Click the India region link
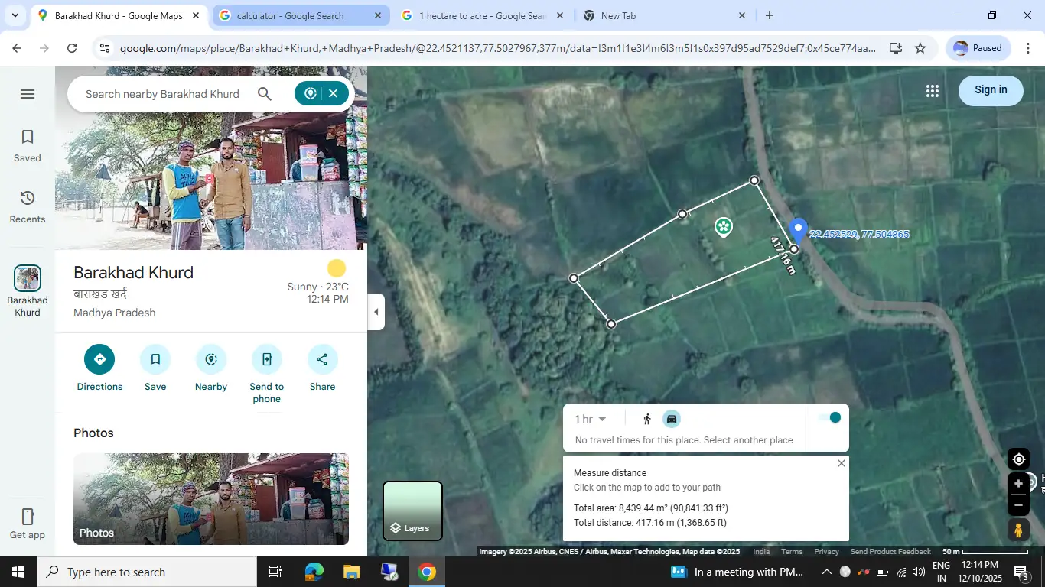Image resolution: width=1045 pixels, height=587 pixels. (x=761, y=552)
